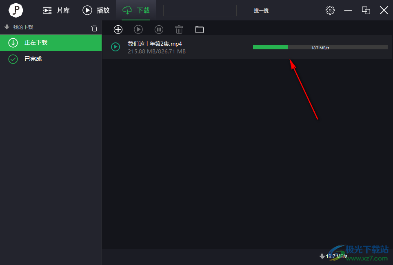Close the player window
This screenshot has height=265, width=393.
[384, 10]
